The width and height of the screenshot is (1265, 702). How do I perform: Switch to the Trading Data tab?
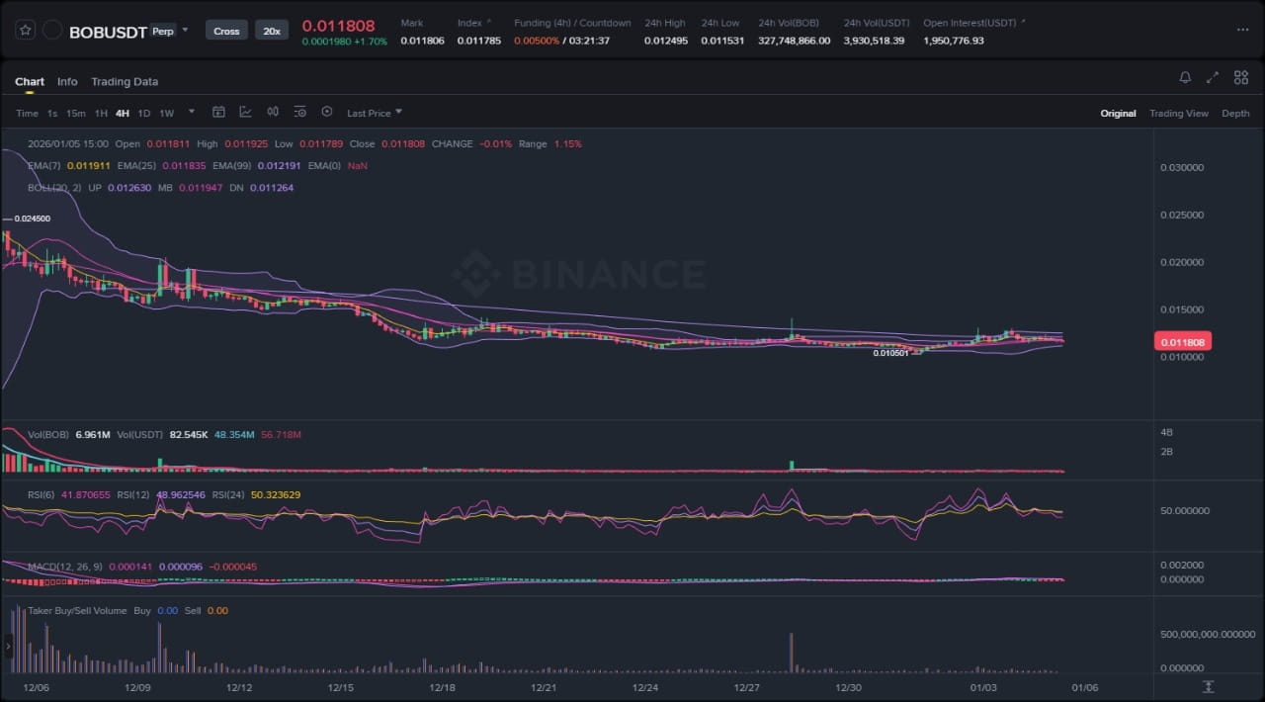point(125,82)
